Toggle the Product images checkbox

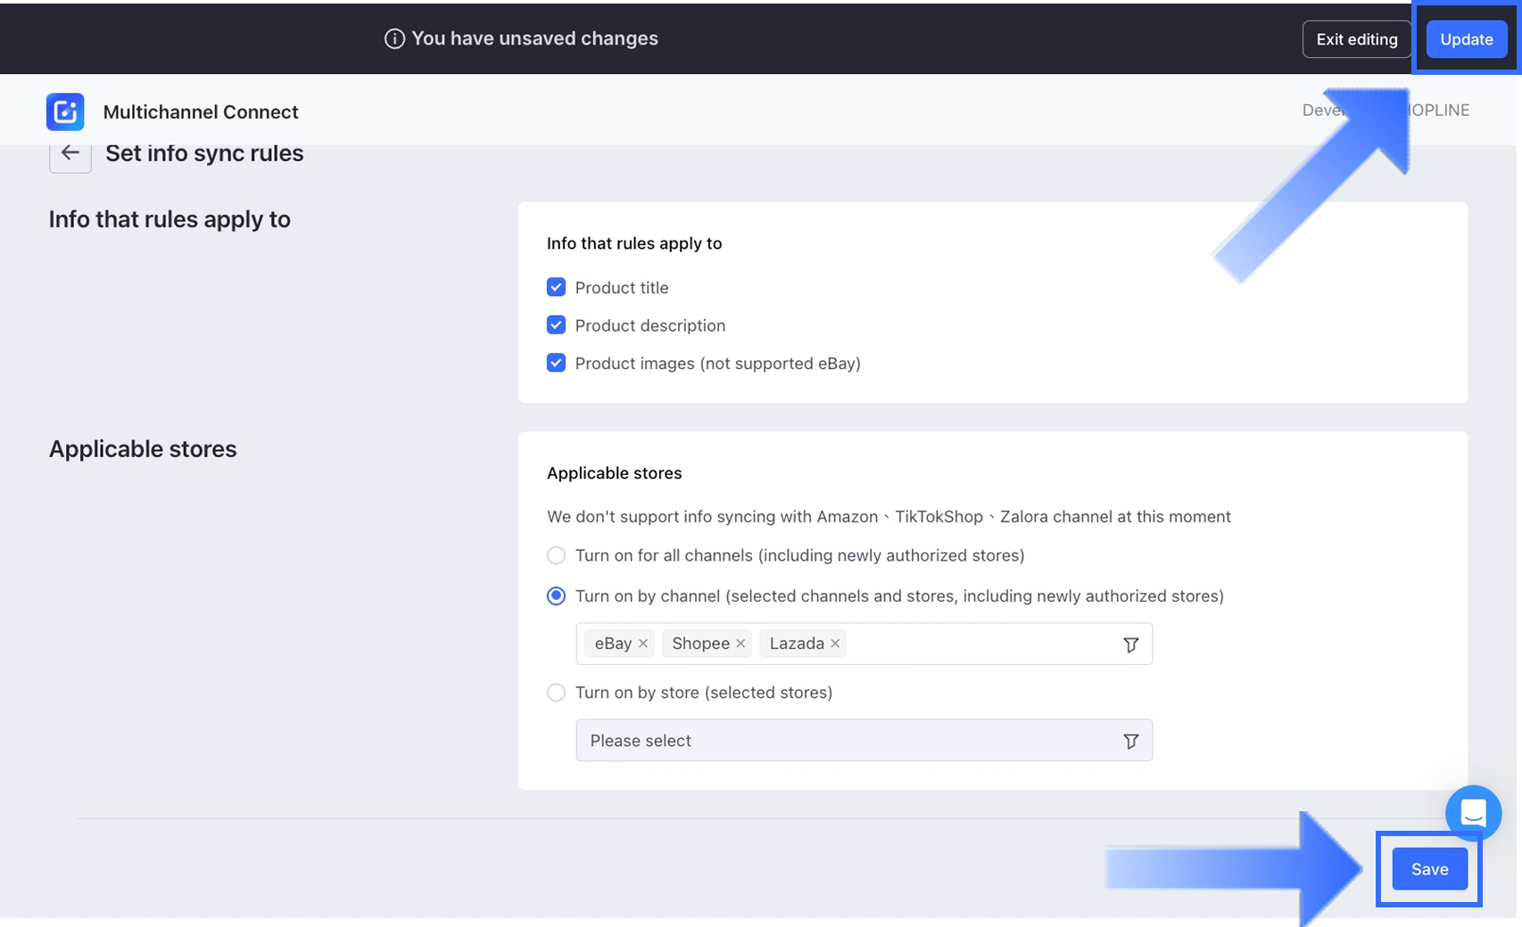tap(556, 363)
